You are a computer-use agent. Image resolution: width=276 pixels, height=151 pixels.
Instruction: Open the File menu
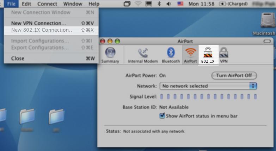tap(11, 4)
